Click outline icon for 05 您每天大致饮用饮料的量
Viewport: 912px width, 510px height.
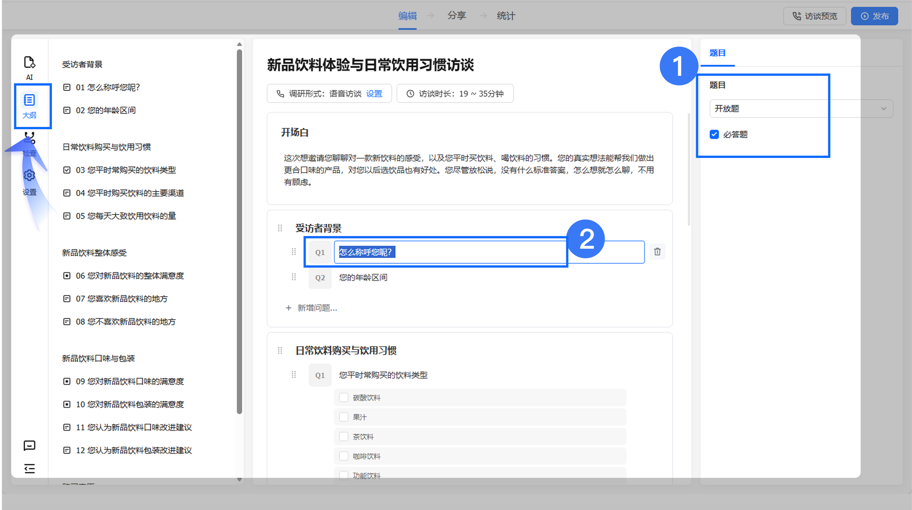67,216
